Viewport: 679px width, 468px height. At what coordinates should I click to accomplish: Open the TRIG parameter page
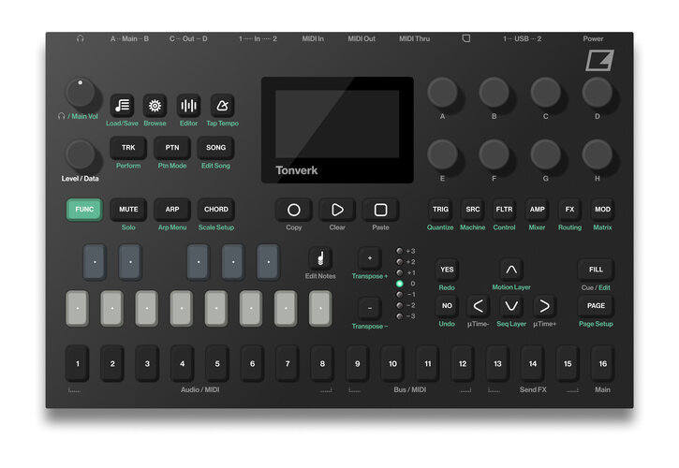pyautogui.click(x=440, y=210)
